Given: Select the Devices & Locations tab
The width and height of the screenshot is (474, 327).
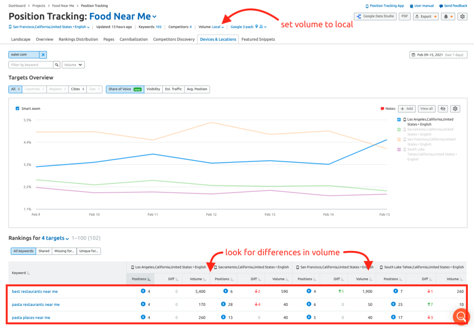Looking at the screenshot, I should 218,39.
